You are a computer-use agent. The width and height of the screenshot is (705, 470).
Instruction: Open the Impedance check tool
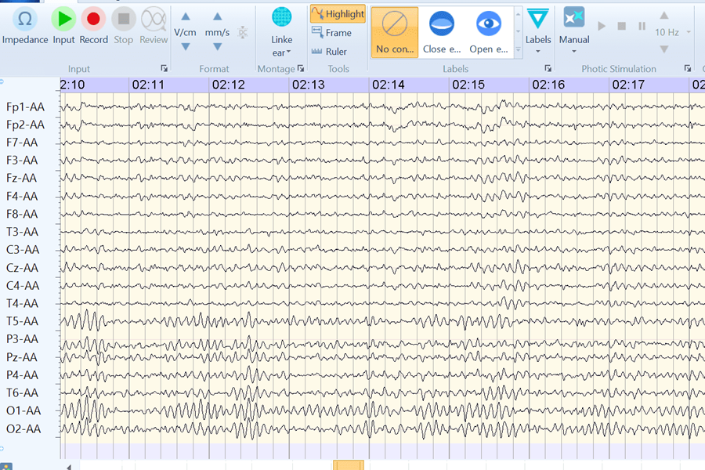coord(25,27)
